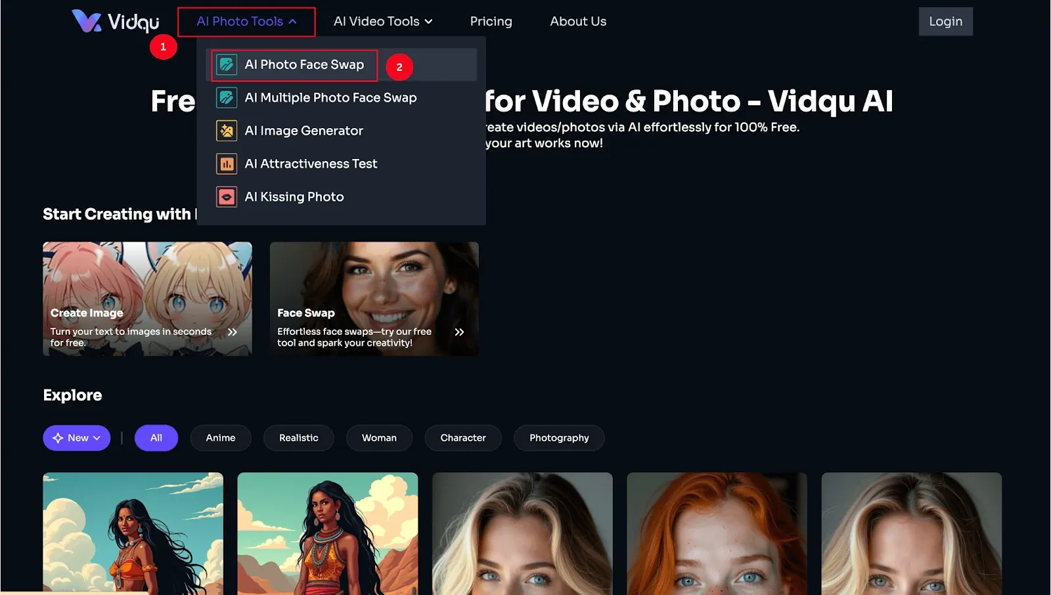
Task: Click double-arrow icon on Create Image card
Action: [x=232, y=332]
